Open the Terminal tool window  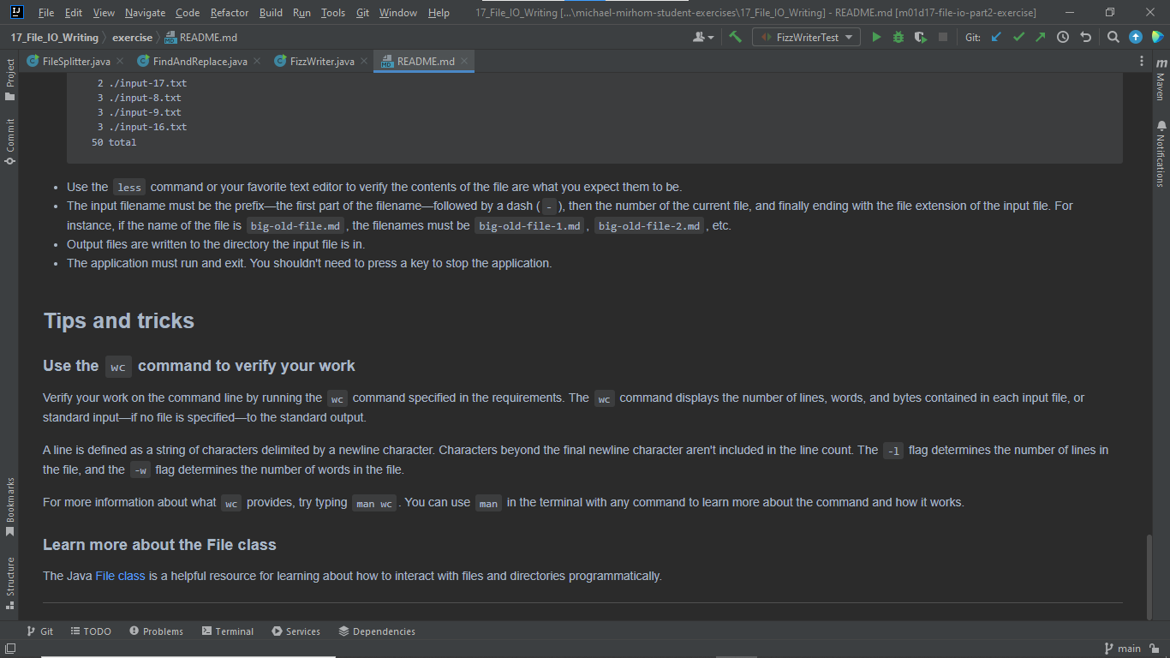(228, 631)
